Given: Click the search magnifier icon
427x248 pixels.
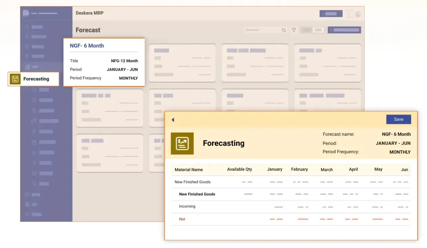Looking at the screenshot, I should tap(284, 30).
